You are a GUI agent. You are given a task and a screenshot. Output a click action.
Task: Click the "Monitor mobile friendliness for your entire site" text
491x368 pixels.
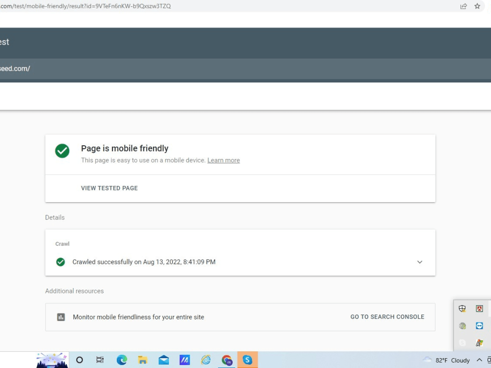coord(138,317)
